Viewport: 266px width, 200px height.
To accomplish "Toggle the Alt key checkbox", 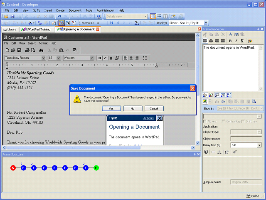I will point(205,121).
